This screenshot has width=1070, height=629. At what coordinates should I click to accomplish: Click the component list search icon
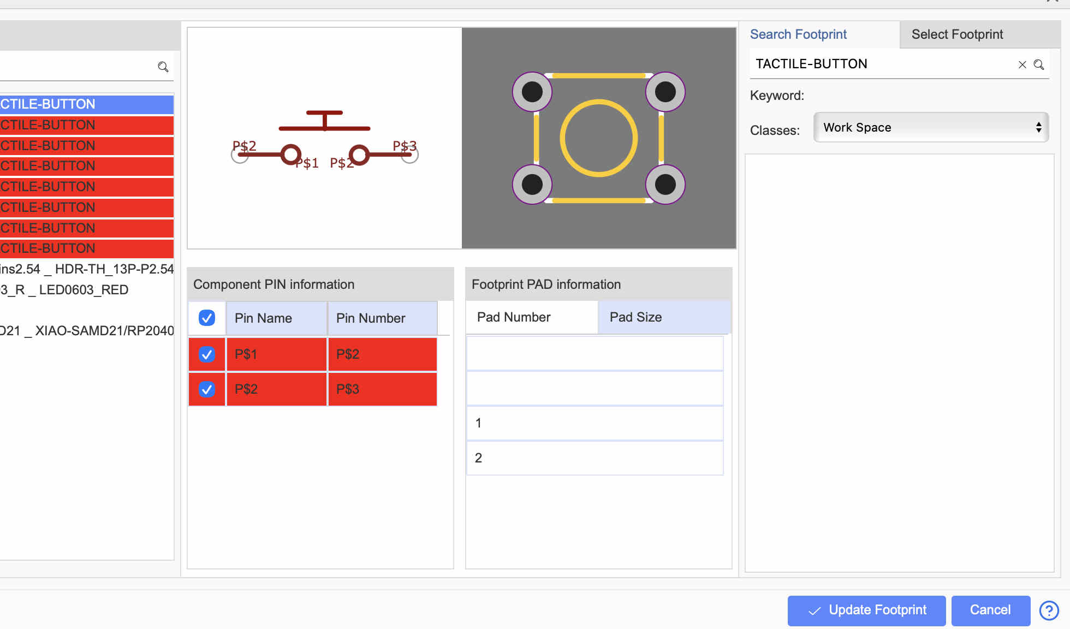coord(163,67)
